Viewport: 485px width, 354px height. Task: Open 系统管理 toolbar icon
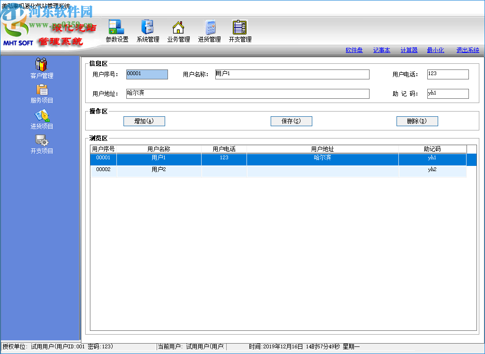148,31
